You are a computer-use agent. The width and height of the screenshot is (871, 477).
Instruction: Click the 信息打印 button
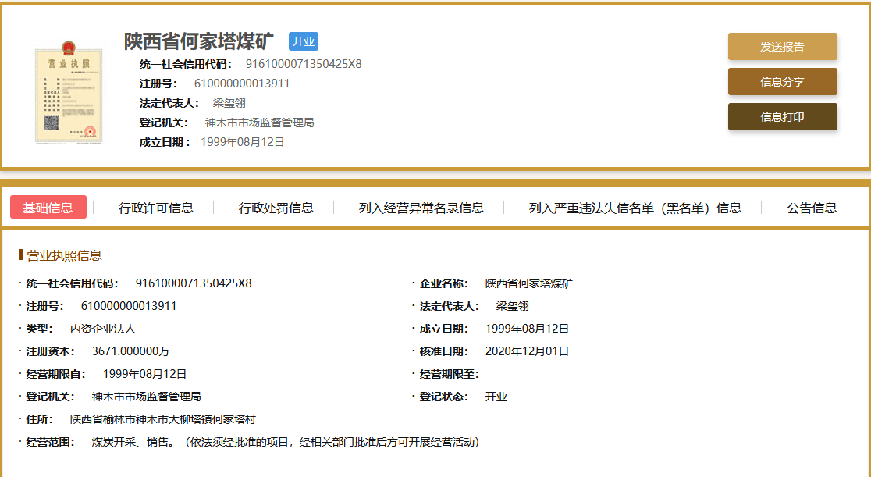782,117
